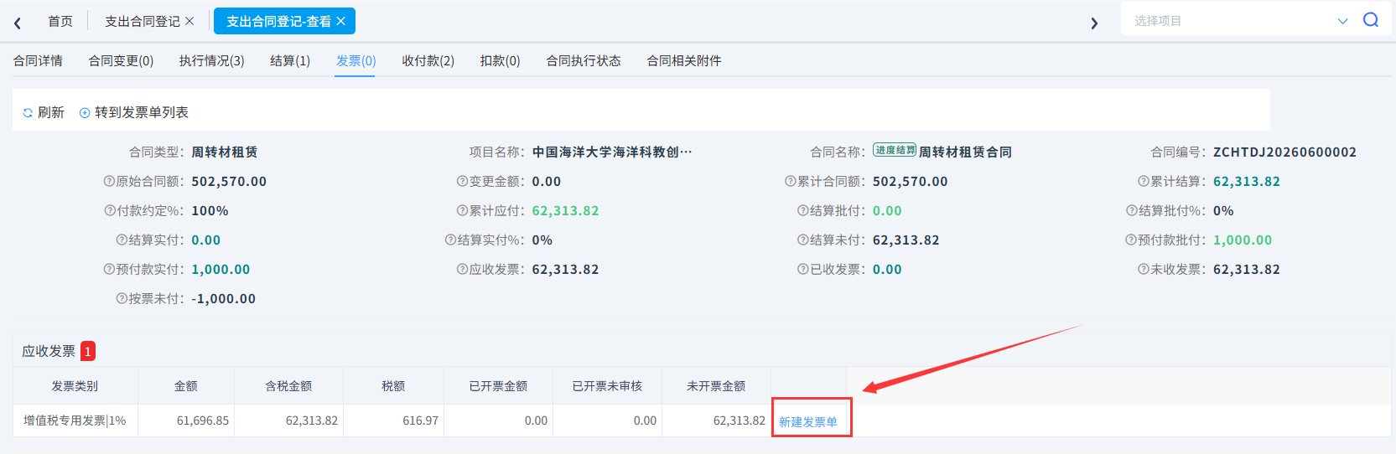The height and width of the screenshot is (454, 1396).
Task: Switch to 支出合同登记 tab
Action: click(143, 21)
